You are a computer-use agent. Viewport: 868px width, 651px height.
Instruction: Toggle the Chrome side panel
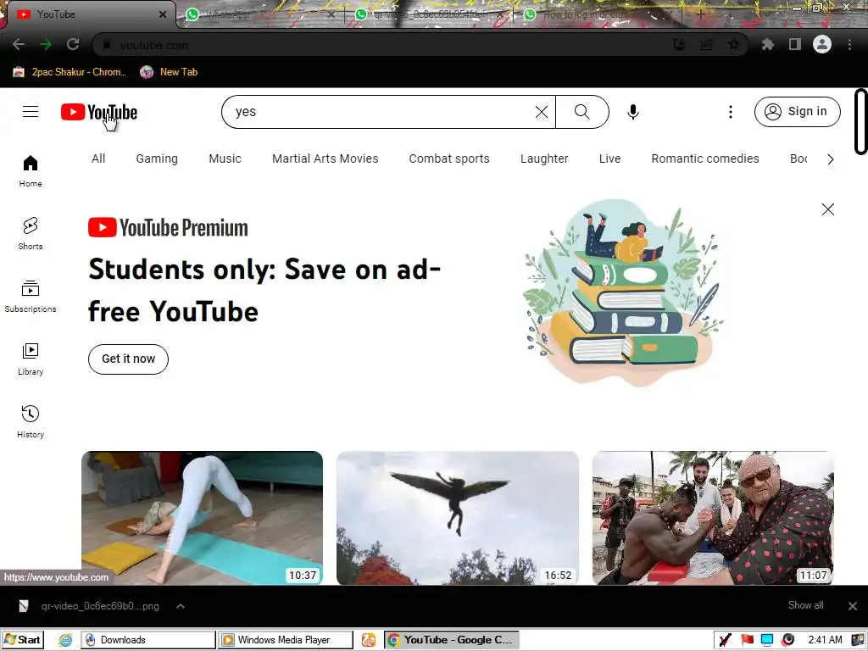click(x=795, y=44)
